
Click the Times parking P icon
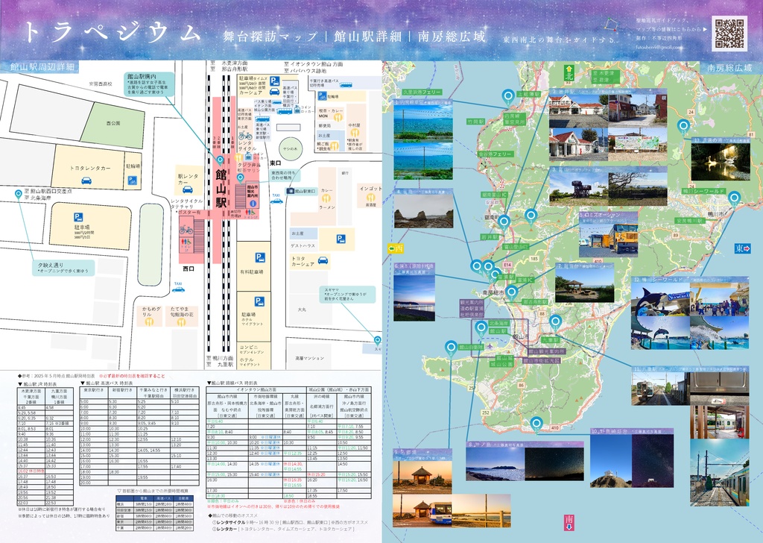274,81
